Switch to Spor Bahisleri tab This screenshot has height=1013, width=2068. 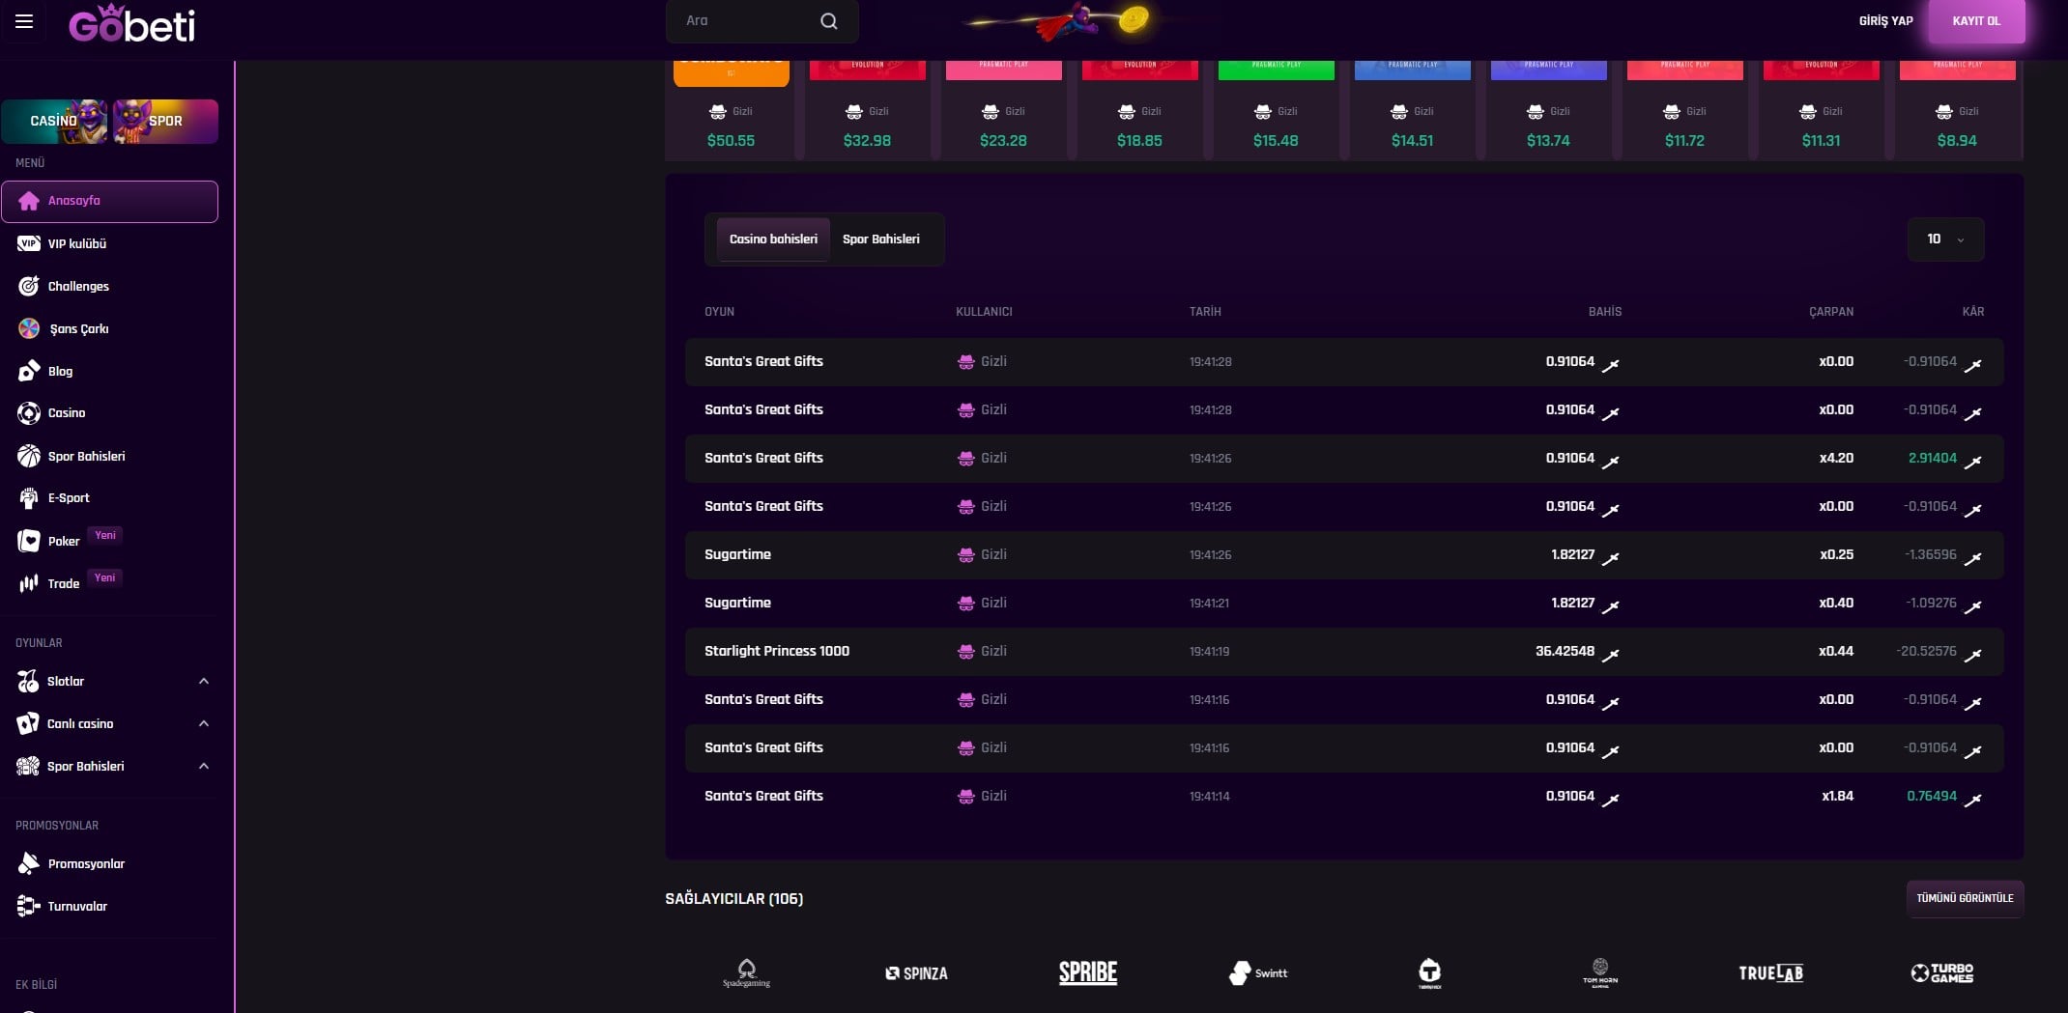point(880,239)
